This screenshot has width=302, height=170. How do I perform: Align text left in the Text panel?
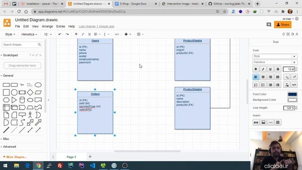coord(256,77)
